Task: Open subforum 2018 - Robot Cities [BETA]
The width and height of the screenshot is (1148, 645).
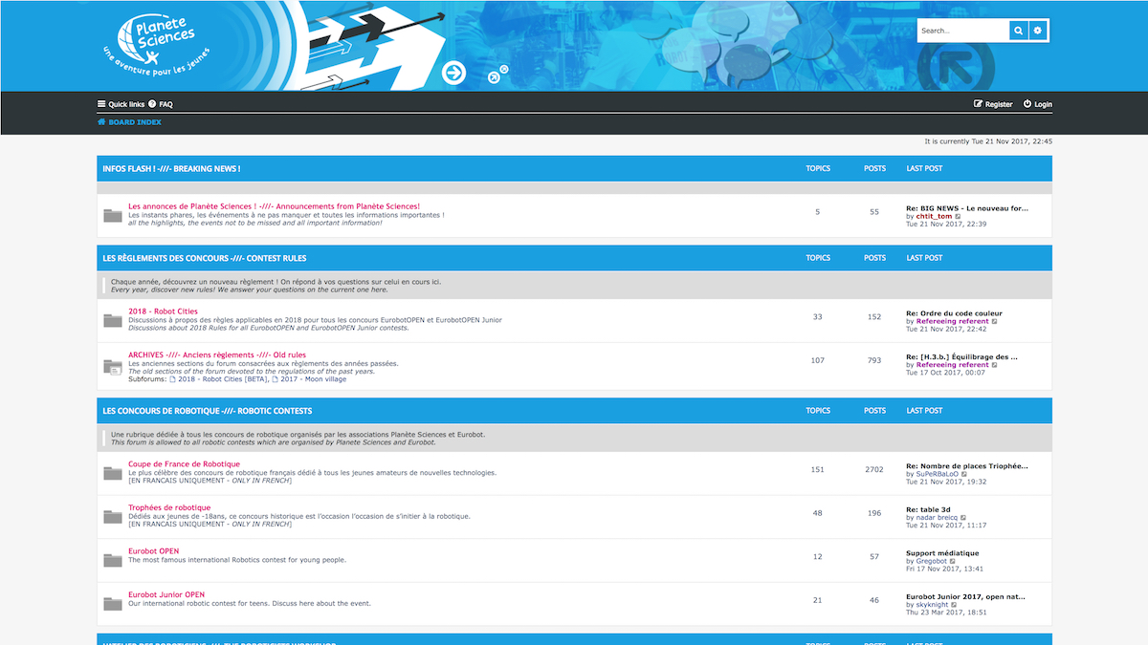Action: tap(223, 379)
